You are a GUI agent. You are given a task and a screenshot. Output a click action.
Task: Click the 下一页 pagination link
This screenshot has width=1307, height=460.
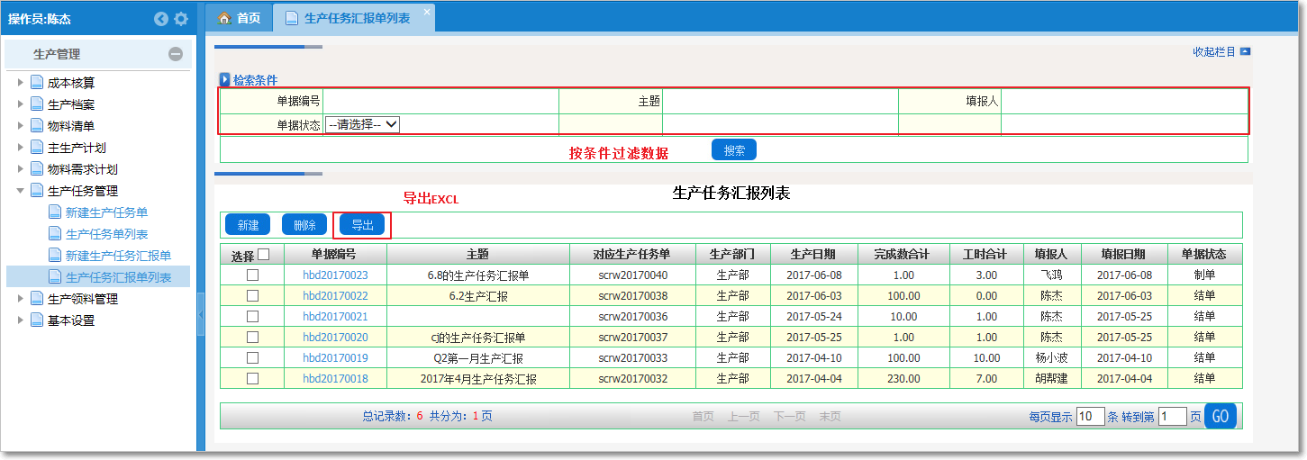789,417
